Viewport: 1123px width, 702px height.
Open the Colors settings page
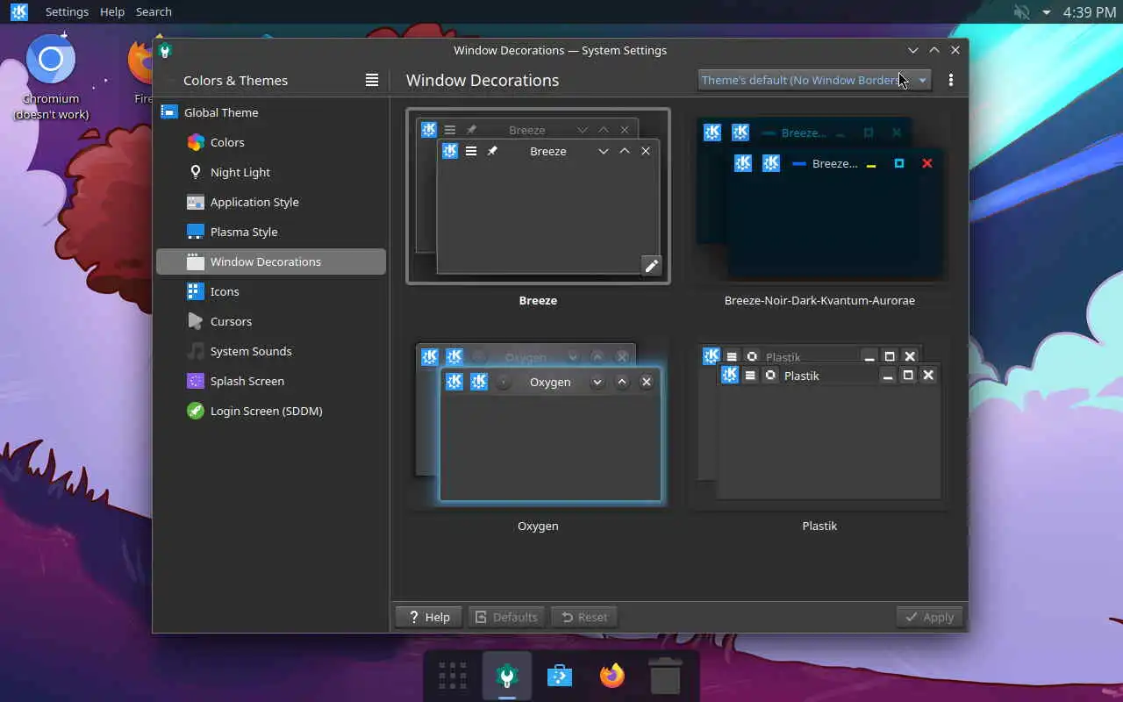click(270, 142)
